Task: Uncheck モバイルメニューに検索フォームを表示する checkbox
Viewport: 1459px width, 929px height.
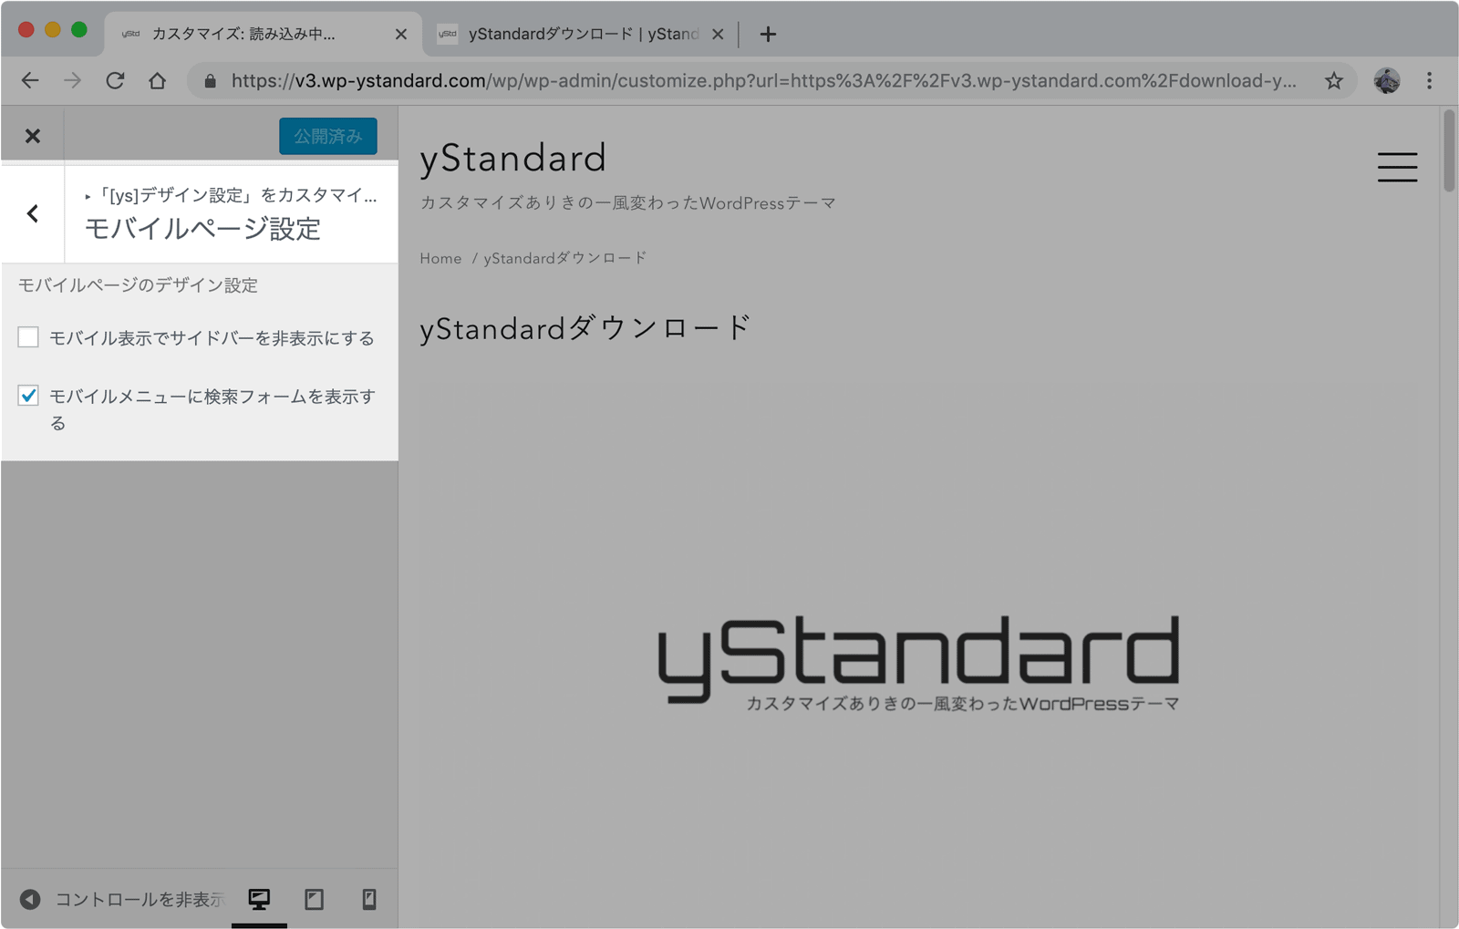Action: pyautogui.click(x=28, y=396)
